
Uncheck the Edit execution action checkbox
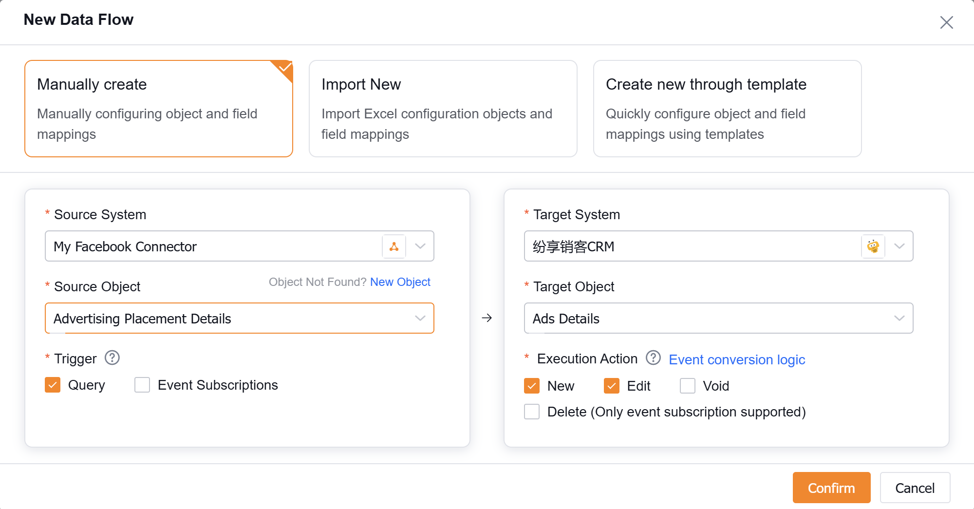[x=612, y=386]
